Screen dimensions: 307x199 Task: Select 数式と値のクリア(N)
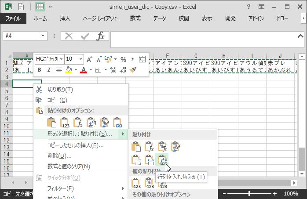coord(81,166)
